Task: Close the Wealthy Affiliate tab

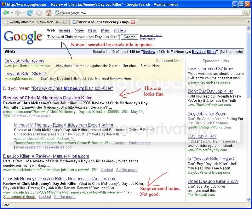Action: tap(65, 22)
